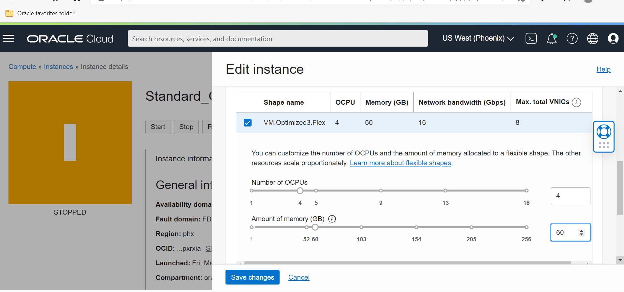
Task: Click the Instance information tab
Action: point(184,159)
